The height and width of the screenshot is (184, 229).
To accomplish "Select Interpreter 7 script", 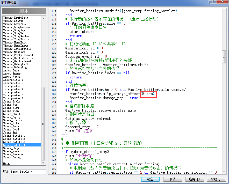I will point(13,98).
